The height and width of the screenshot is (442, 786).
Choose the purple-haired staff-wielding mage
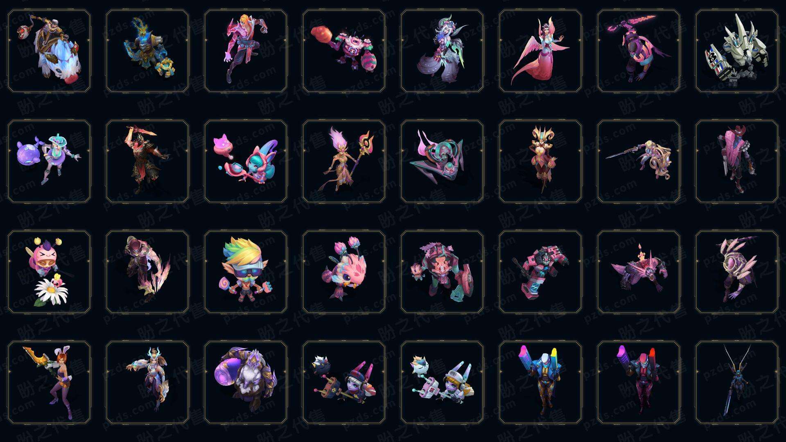pyautogui.click(x=344, y=161)
